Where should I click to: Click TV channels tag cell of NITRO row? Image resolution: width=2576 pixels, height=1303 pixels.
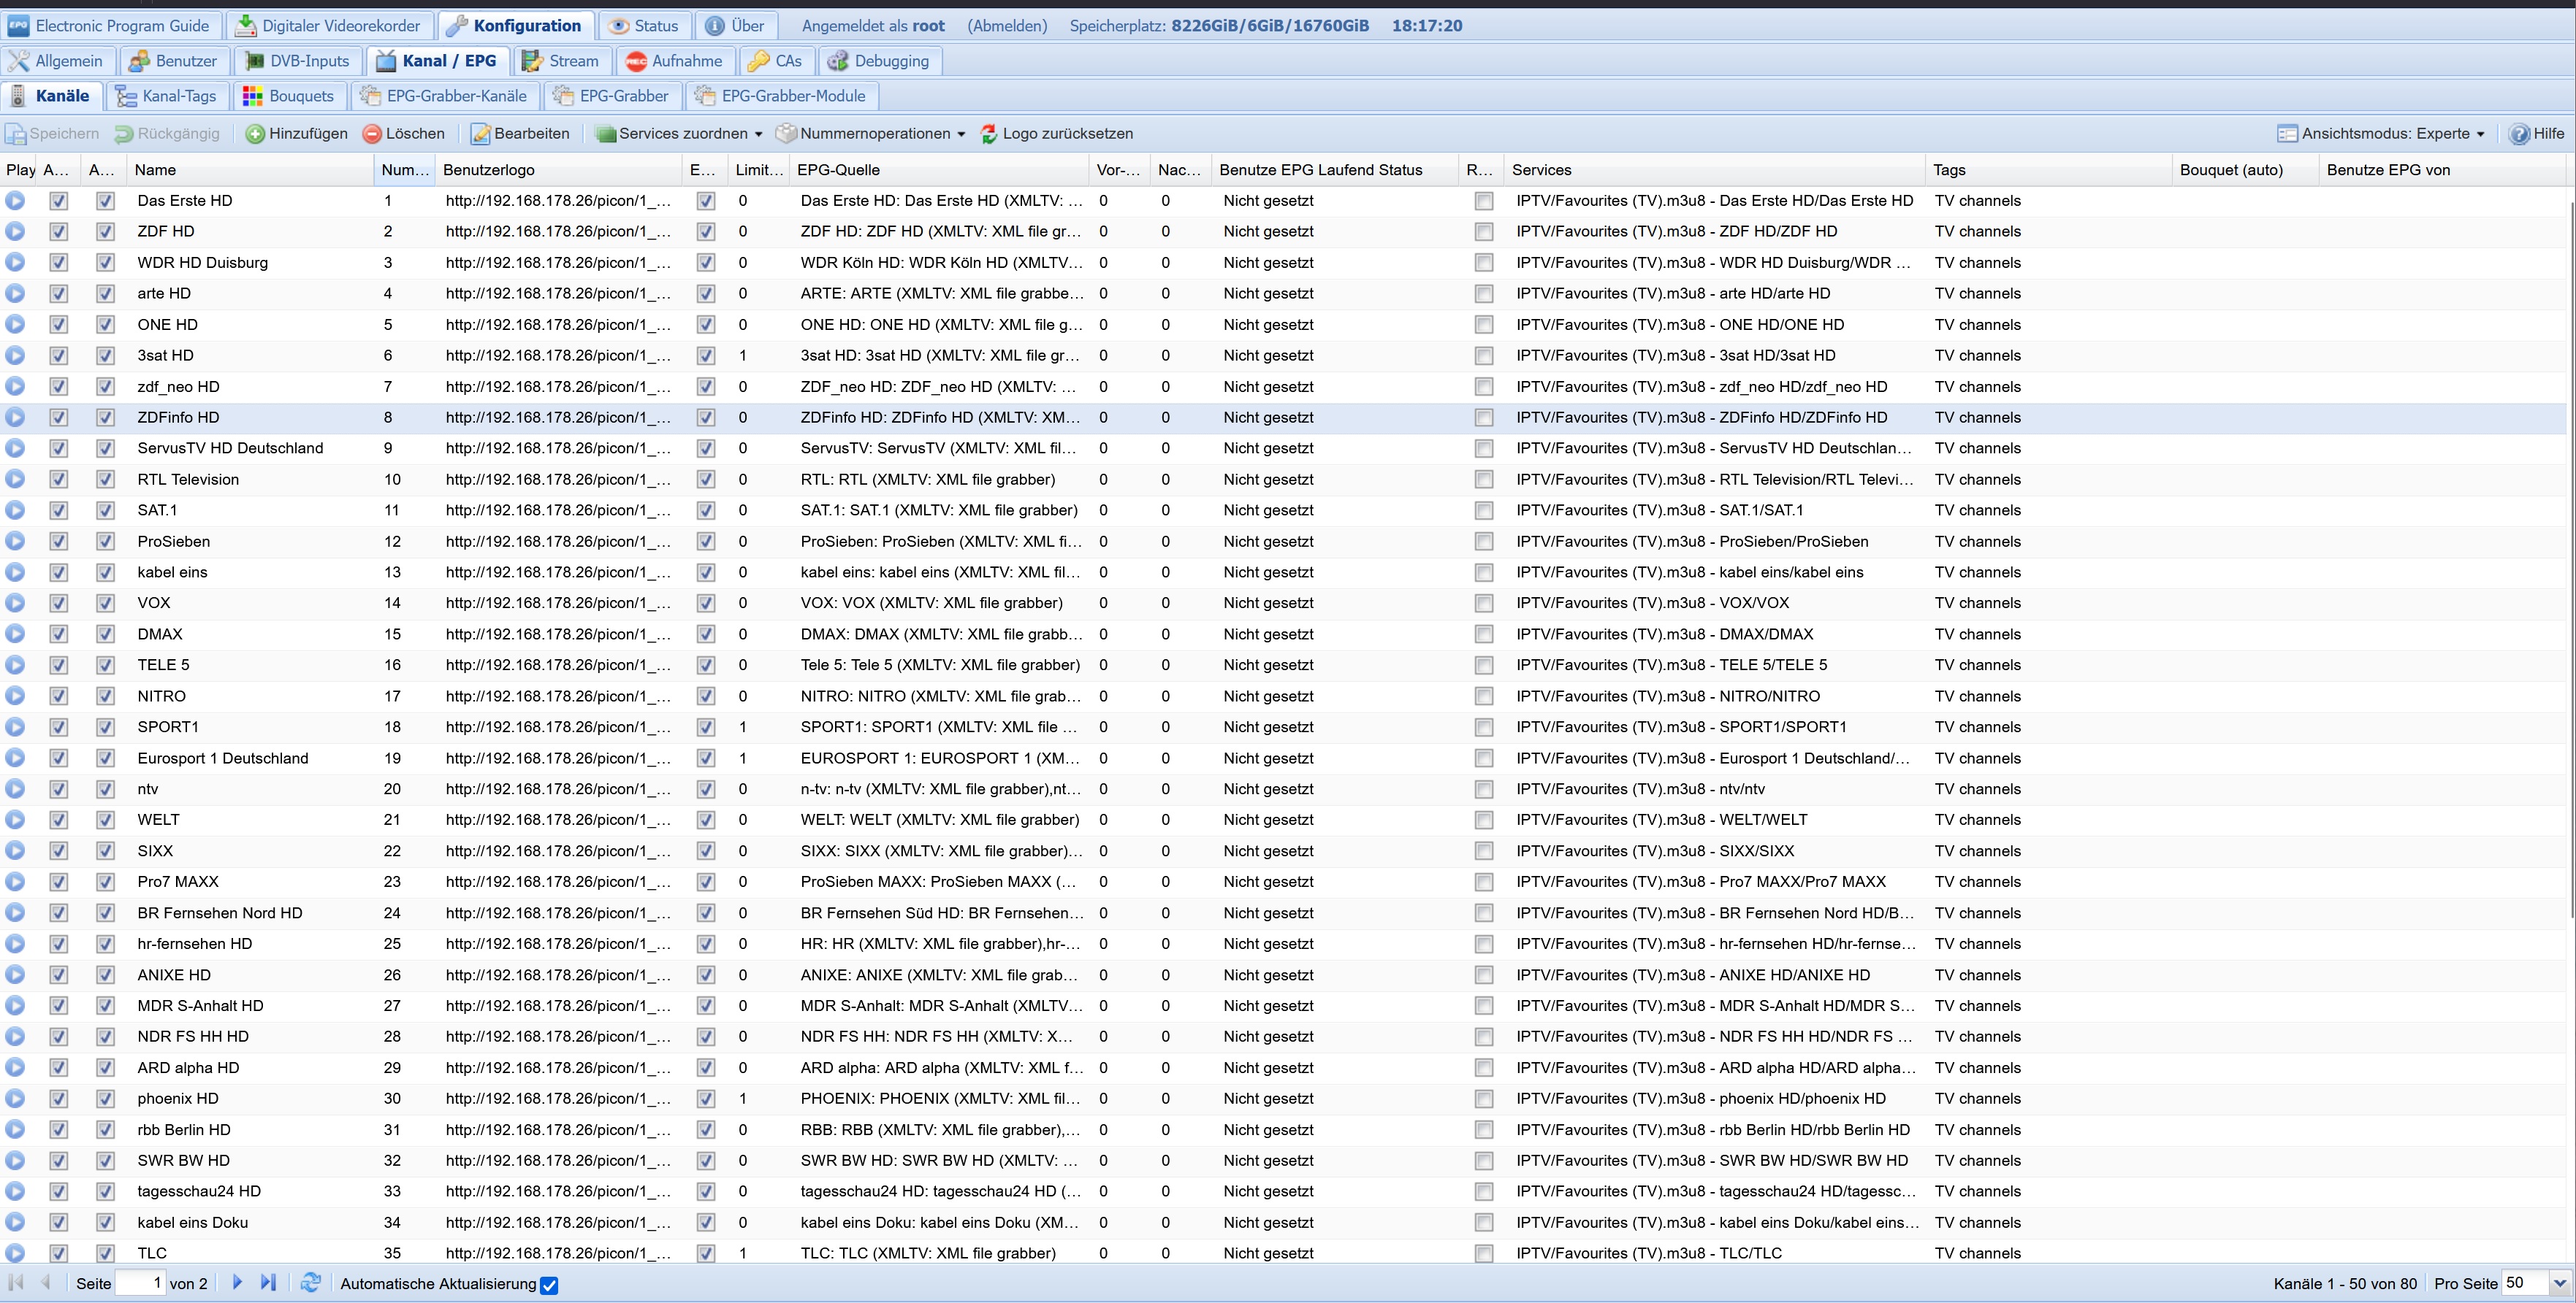click(x=2049, y=696)
